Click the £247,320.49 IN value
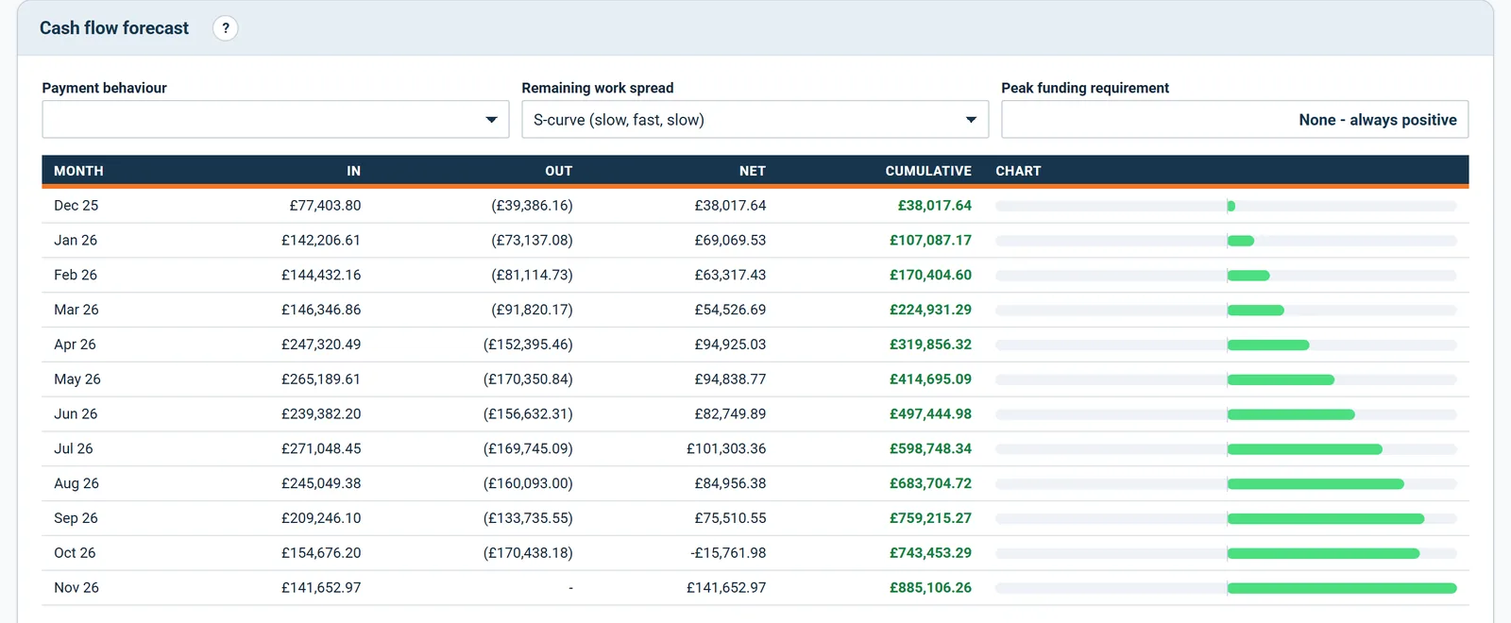The height and width of the screenshot is (623, 1511). tap(321, 345)
